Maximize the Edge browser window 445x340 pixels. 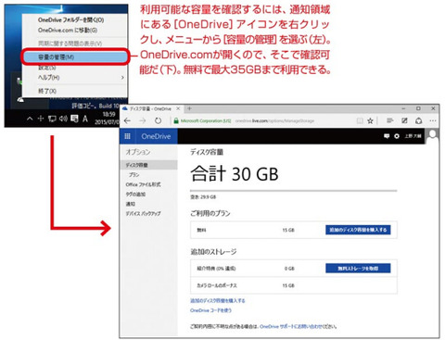(x=418, y=108)
